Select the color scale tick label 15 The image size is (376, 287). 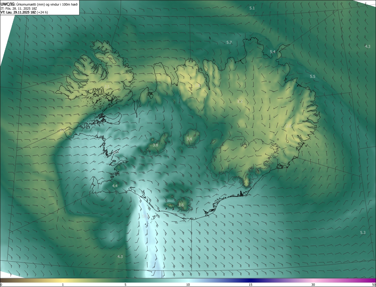tap(251, 285)
